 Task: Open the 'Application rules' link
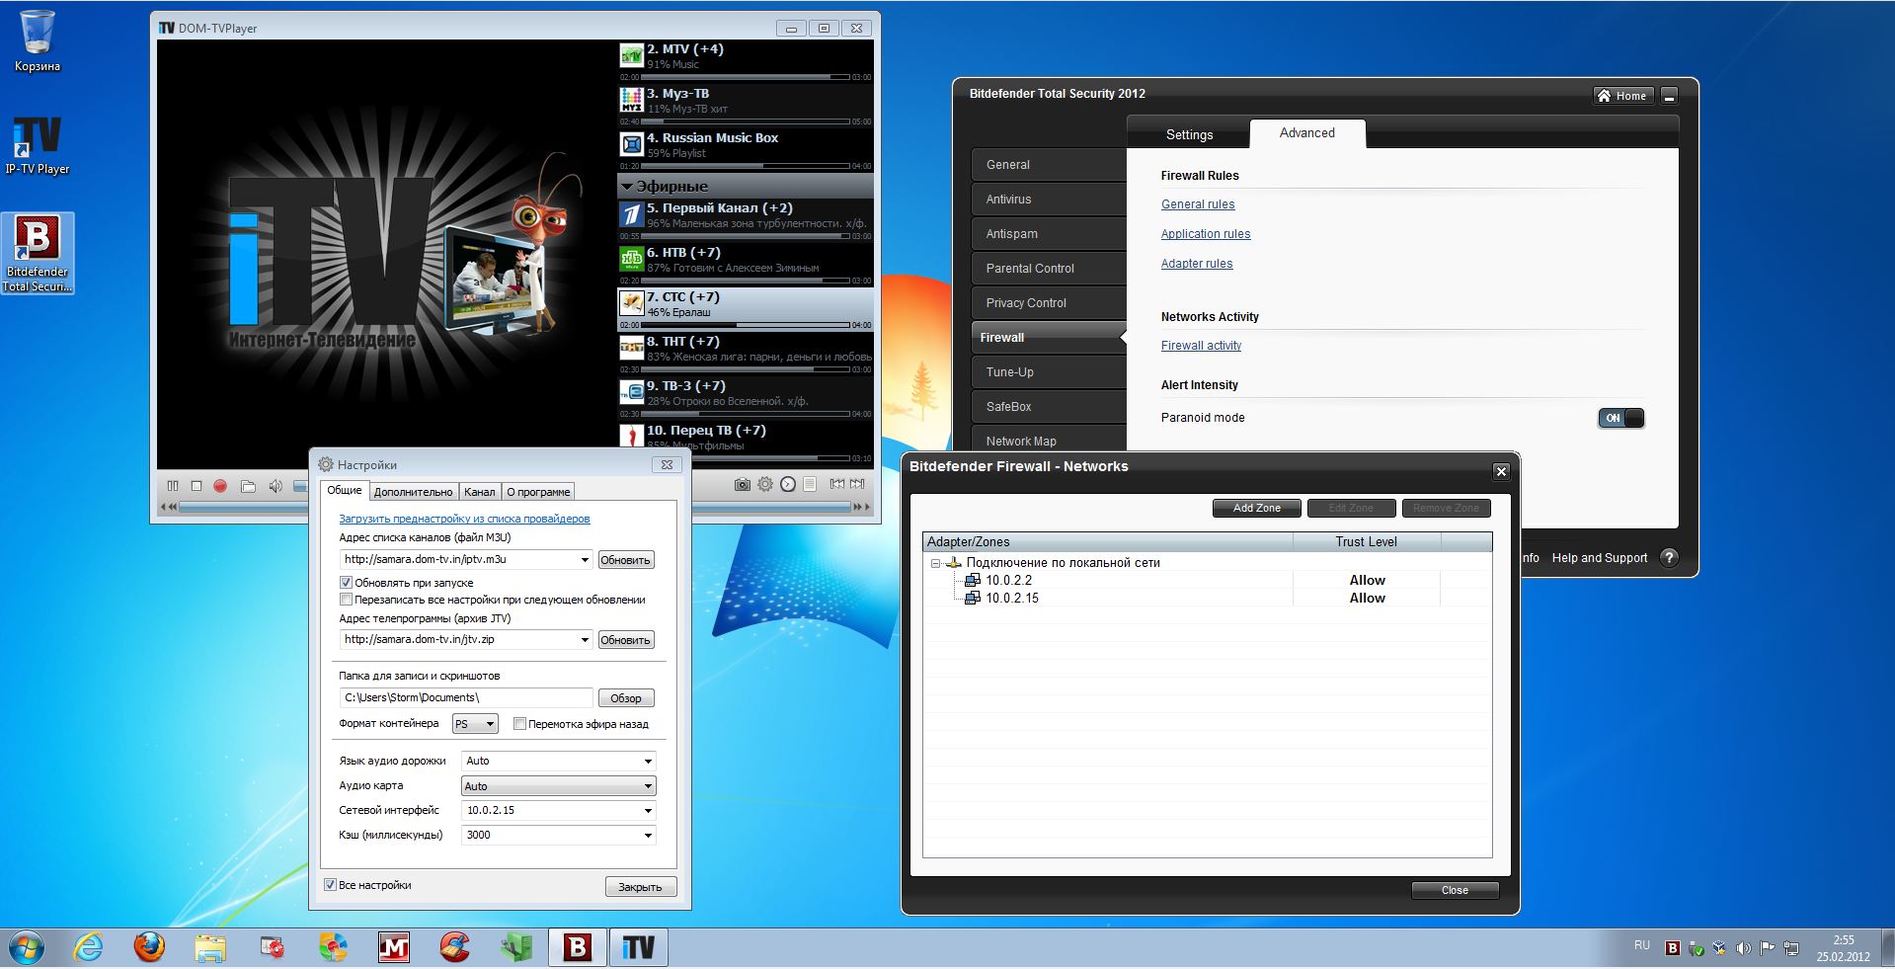tap(1205, 234)
